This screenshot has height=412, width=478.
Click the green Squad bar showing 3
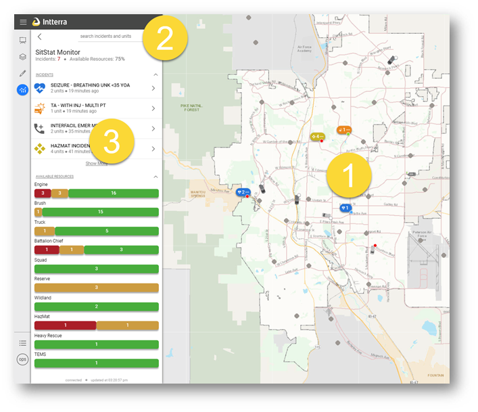point(96,269)
